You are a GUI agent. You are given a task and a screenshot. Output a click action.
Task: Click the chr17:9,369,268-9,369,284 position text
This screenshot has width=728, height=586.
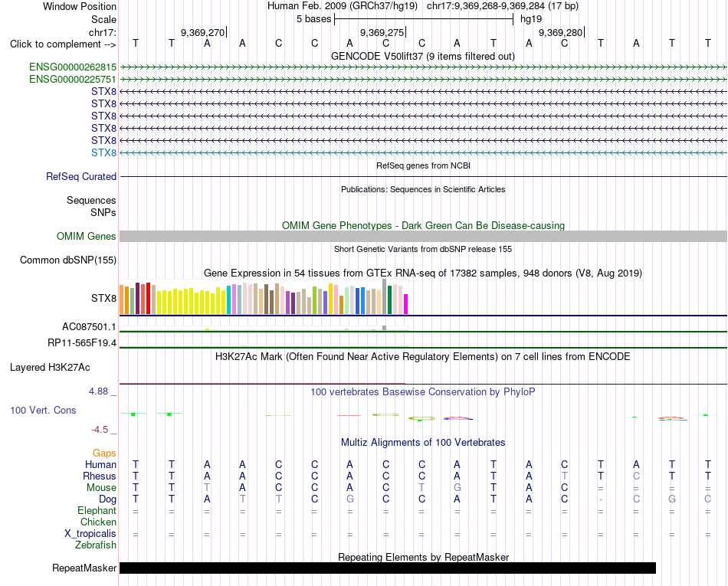pyautogui.click(x=503, y=6)
